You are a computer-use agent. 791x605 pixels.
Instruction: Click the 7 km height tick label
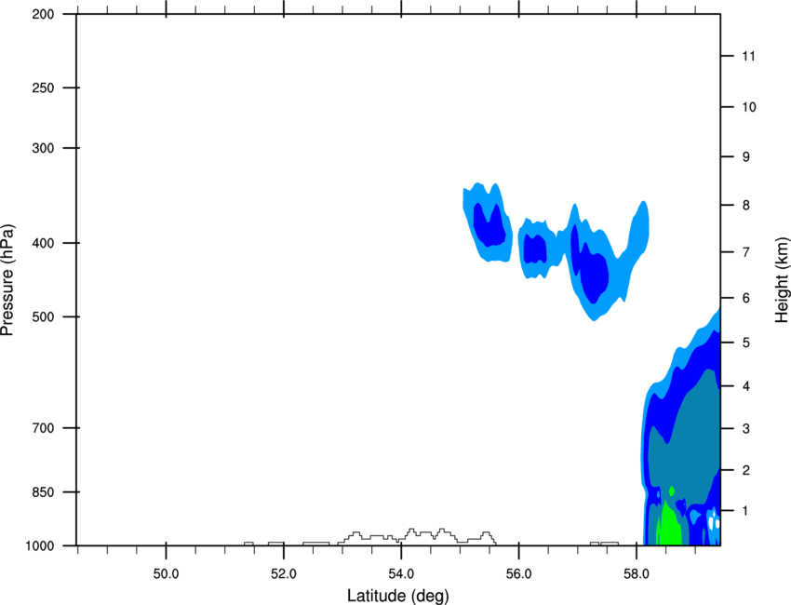tap(745, 252)
